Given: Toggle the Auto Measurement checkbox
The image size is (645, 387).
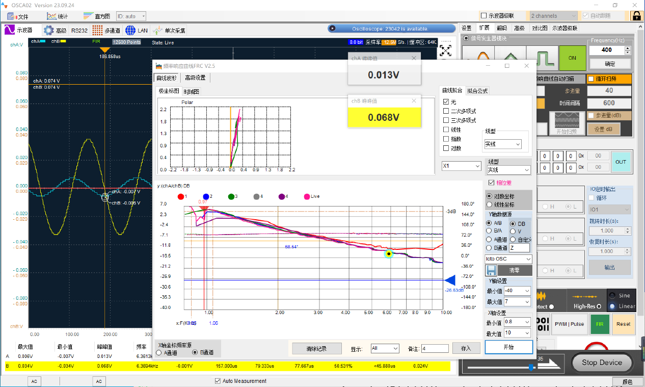Looking at the screenshot, I should [x=218, y=381].
